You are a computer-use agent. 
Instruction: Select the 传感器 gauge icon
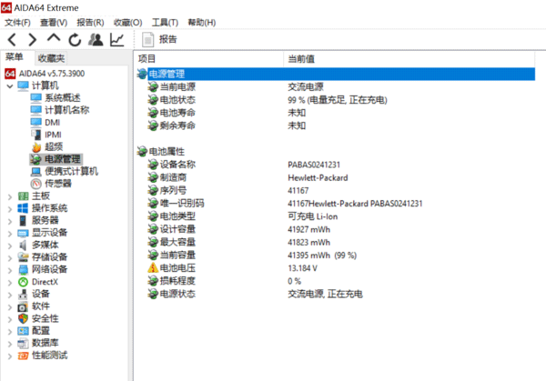(35, 184)
